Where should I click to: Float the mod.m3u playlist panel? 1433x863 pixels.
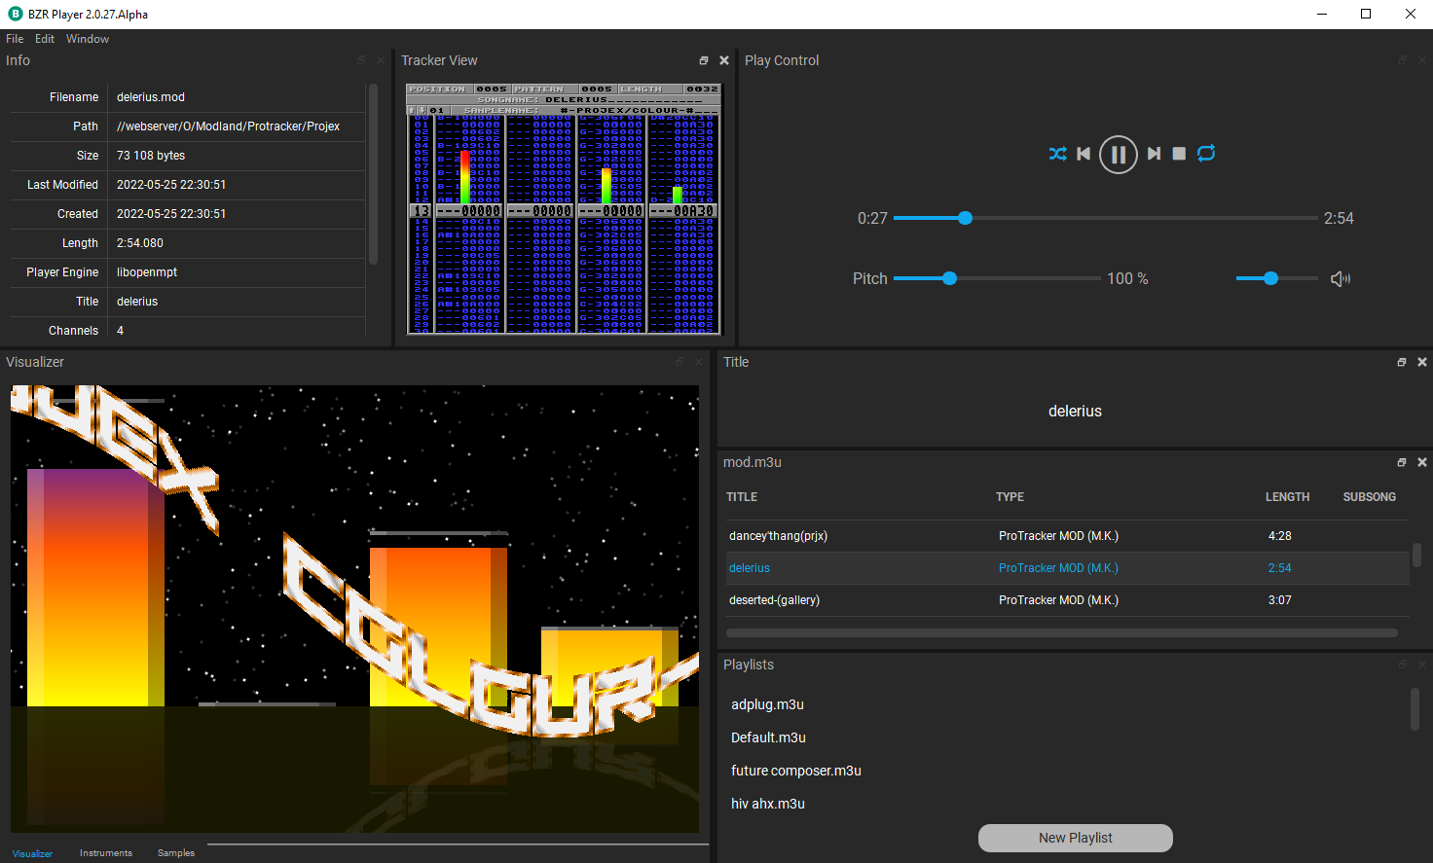click(1402, 462)
